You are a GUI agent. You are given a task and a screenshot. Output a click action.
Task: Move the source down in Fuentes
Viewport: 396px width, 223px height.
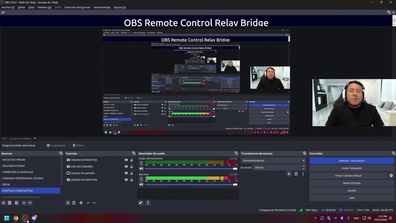tap(94, 203)
